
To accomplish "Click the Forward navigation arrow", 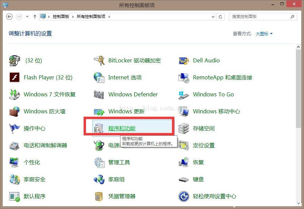I will [x=19, y=17].
